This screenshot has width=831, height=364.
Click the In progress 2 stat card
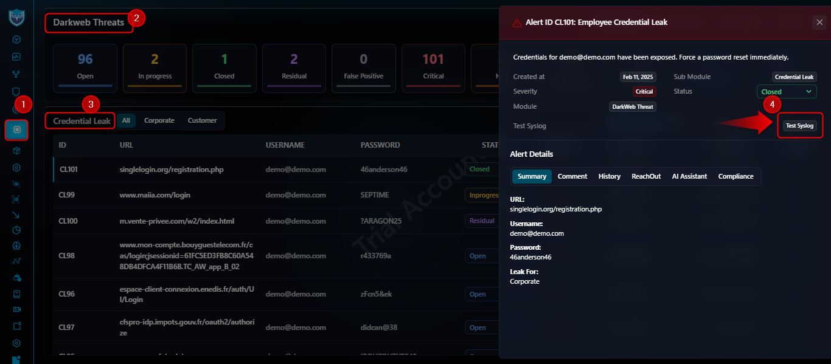point(155,68)
